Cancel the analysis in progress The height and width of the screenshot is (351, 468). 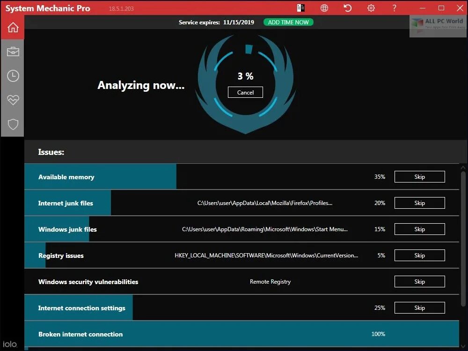tap(245, 92)
